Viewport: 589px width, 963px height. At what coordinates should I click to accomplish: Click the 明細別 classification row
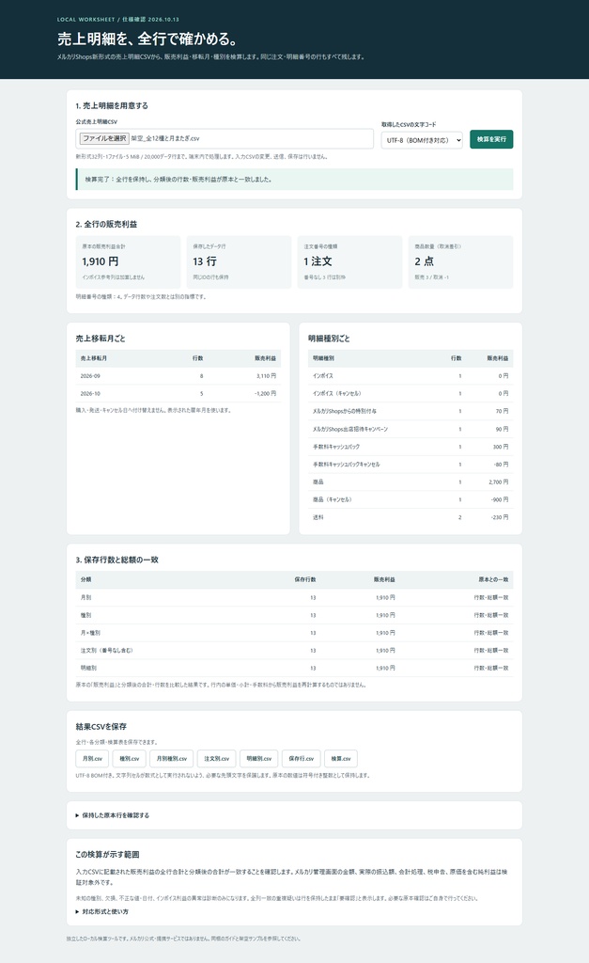[295, 669]
